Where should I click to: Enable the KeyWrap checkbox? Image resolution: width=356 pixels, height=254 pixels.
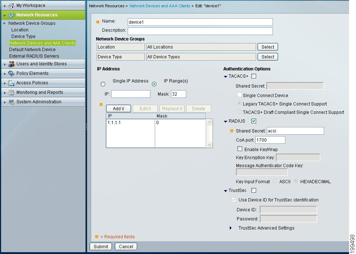tap(240, 149)
